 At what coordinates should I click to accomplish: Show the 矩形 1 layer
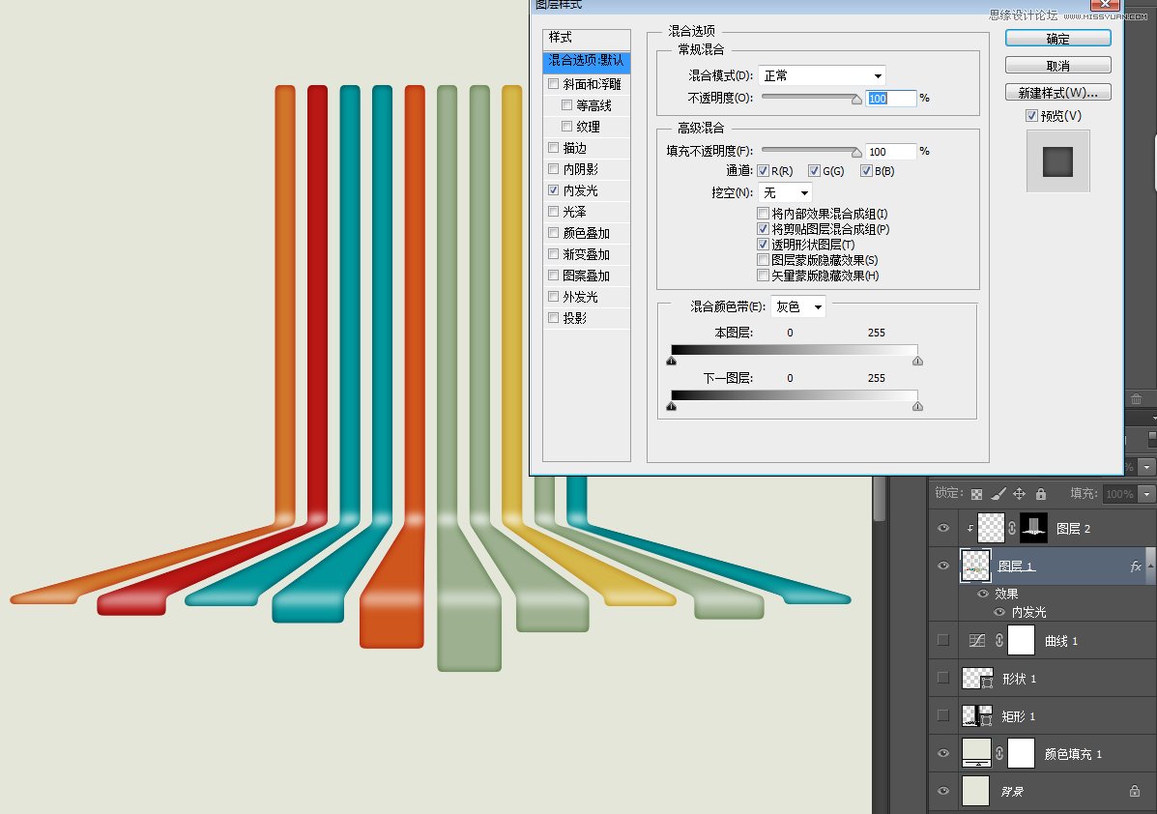943,715
